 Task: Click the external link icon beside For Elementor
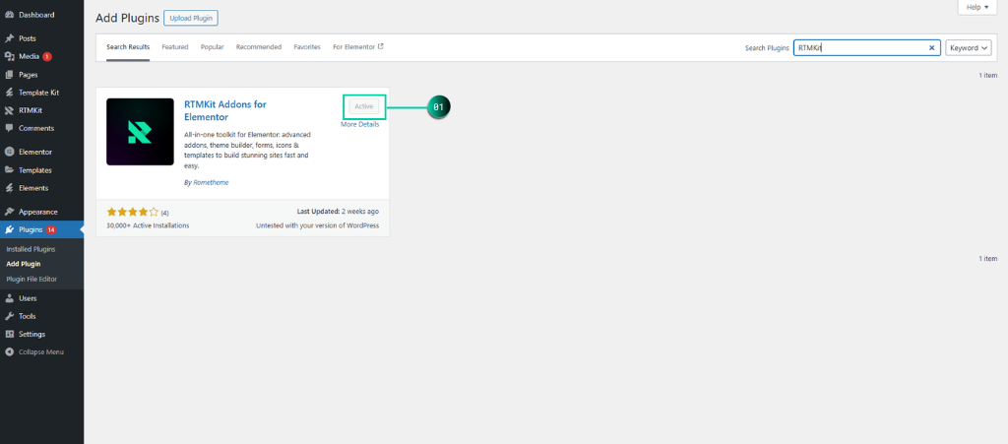(x=381, y=46)
